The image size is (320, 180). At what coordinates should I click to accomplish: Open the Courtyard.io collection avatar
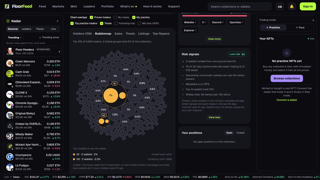click(x=10, y=157)
